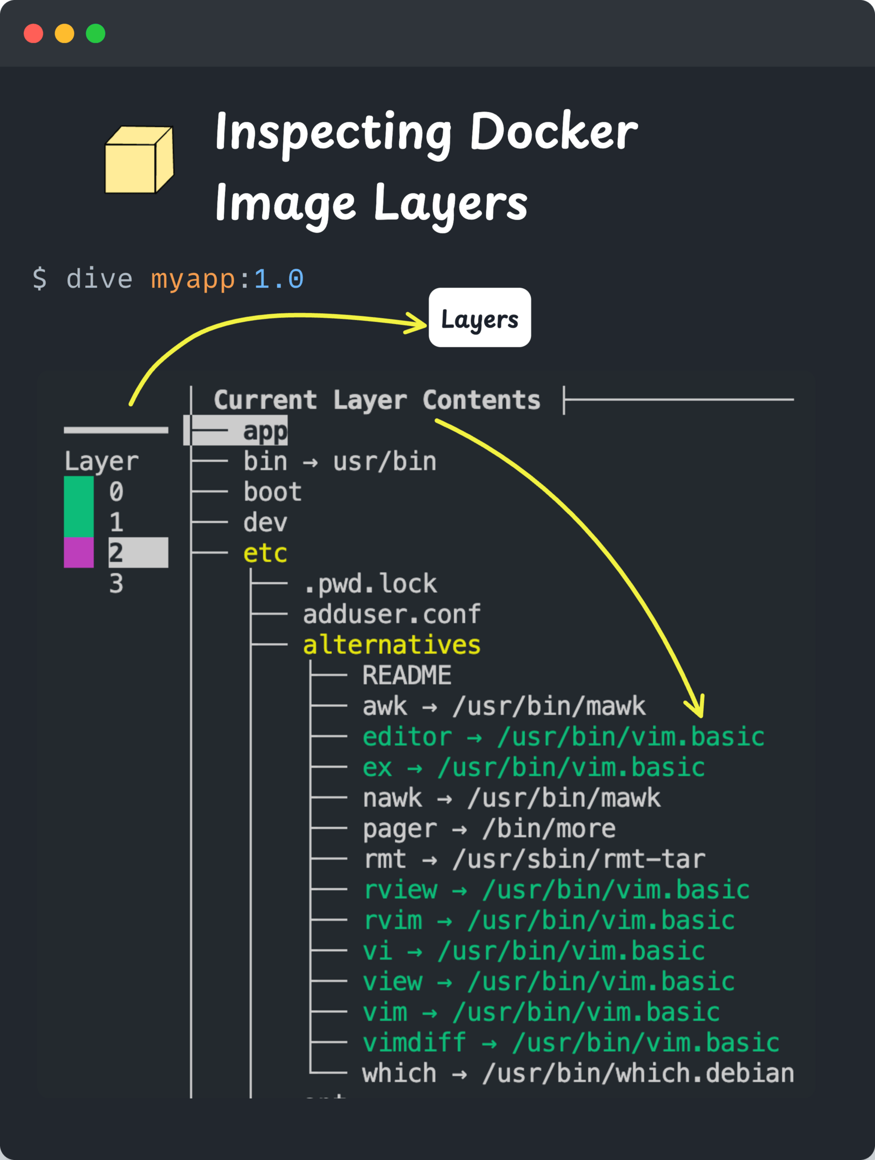The height and width of the screenshot is (1160, 875).
Task: Collapse the alternatives folder
Action: 391,644
